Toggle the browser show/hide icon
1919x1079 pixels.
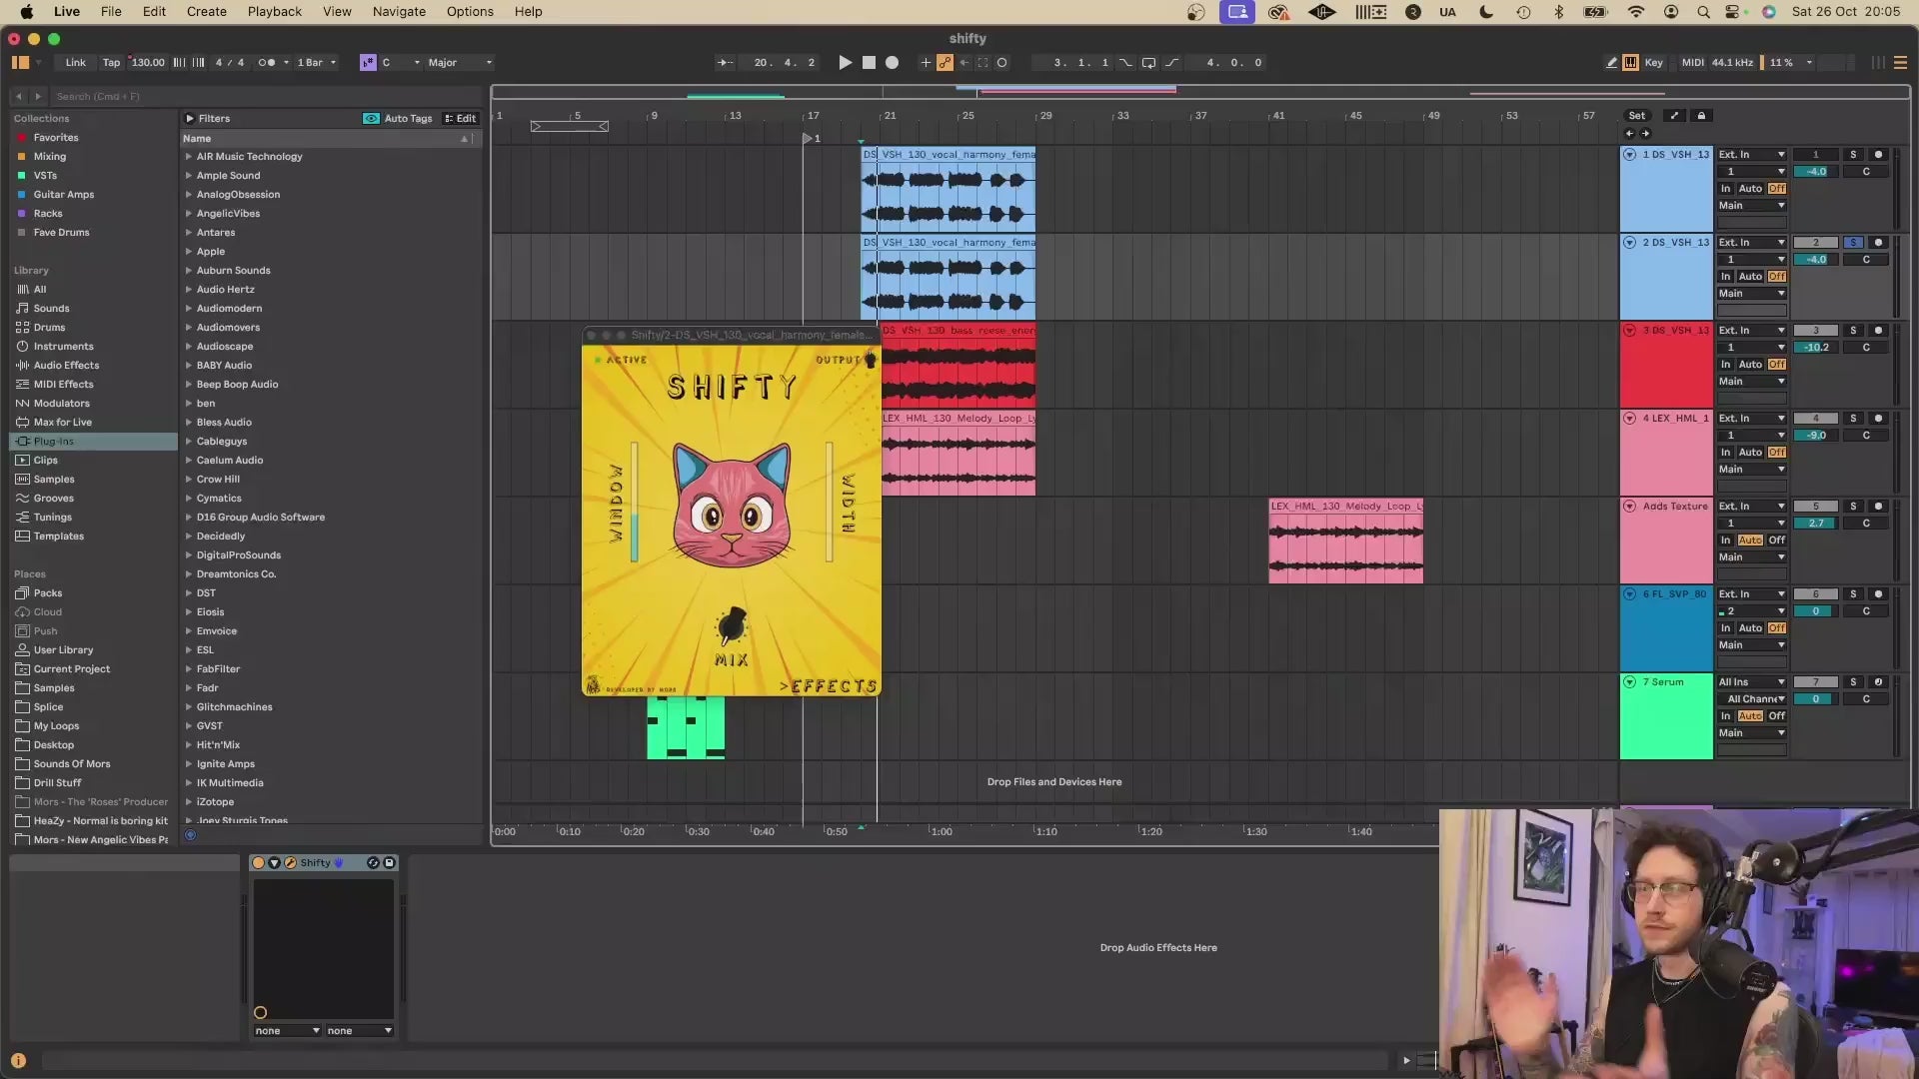(x=20, y=62)
